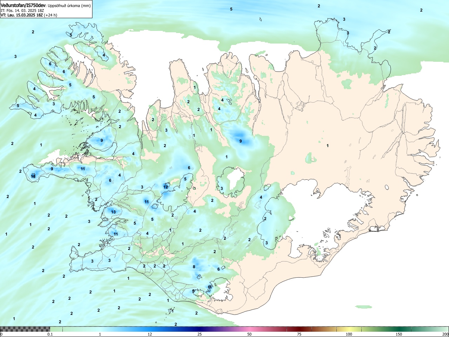Click the checkered no-data segment of the scale
The width and height of the screenshot is (449, 337).
25,329
